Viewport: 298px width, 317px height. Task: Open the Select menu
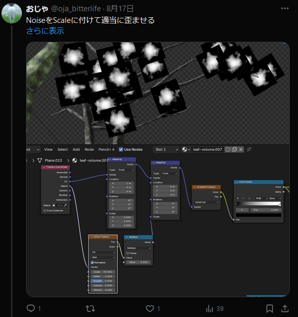[63, 150]
